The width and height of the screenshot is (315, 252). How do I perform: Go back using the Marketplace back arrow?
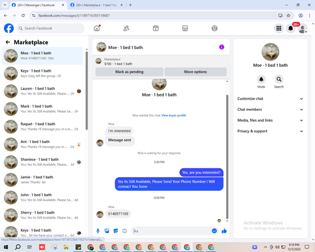[8, 42]
